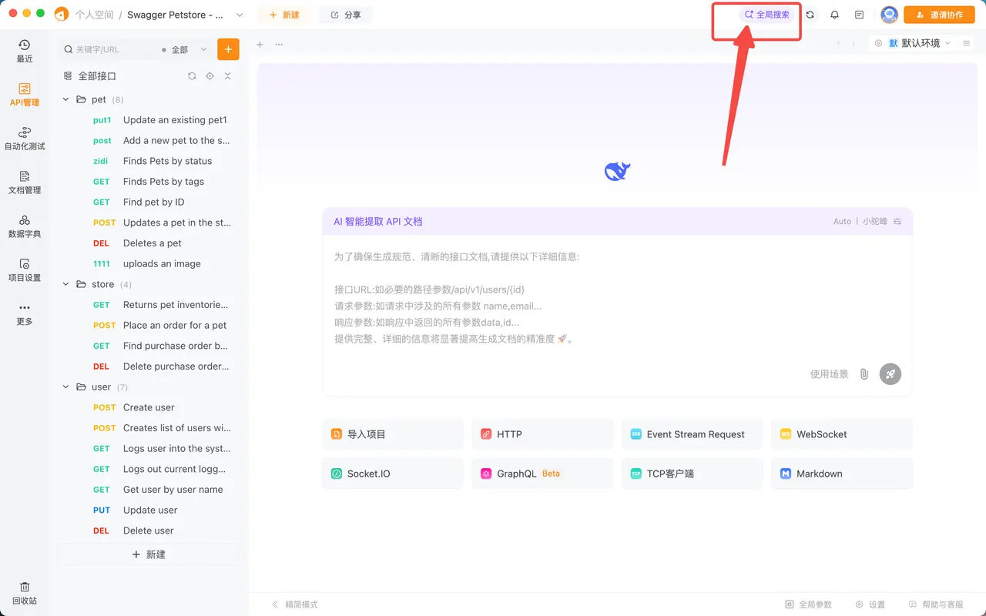This screenshot has height=616, width=986.
Task: Select the GraphQL Beta card
Action: [x=542, y=474]
